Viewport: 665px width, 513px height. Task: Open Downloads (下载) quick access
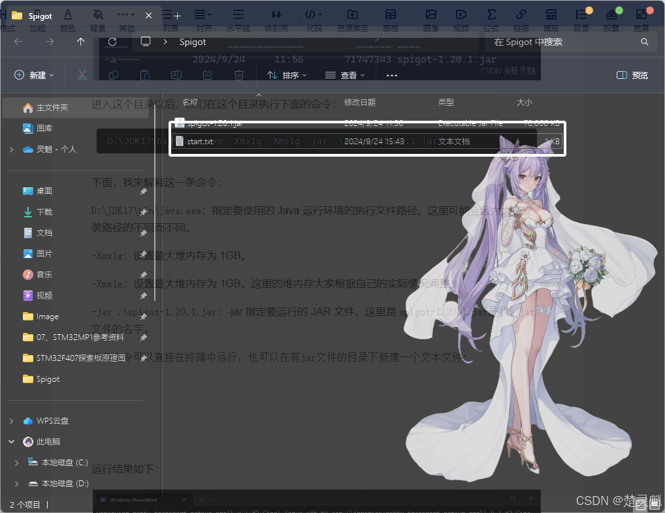[38, 212]
